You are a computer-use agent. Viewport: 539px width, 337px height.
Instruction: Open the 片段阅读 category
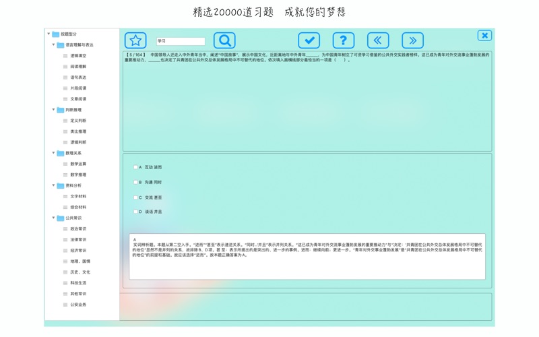[78, 88]
